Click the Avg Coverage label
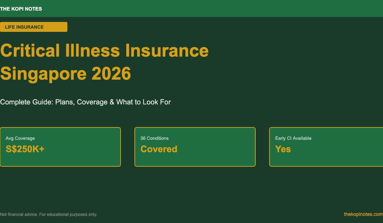Viewport: 383px width, 223px height. click(x=20, y=138)
